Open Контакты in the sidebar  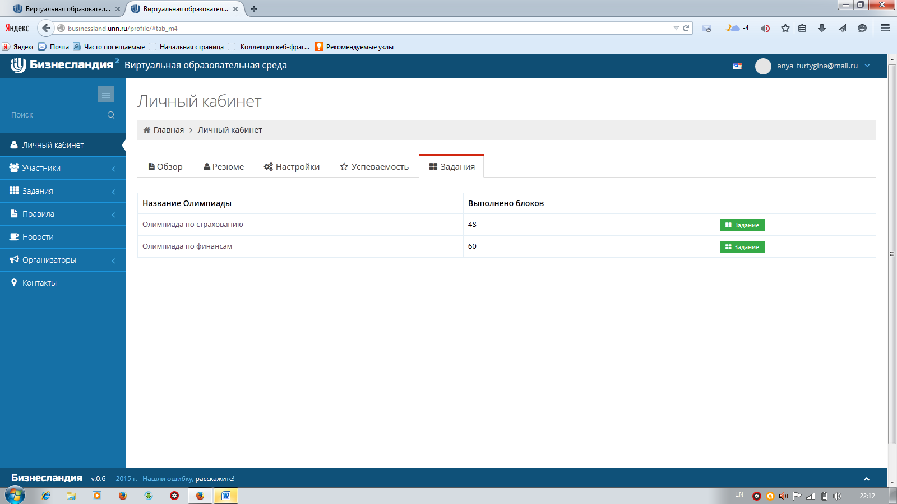click(63, 283)
